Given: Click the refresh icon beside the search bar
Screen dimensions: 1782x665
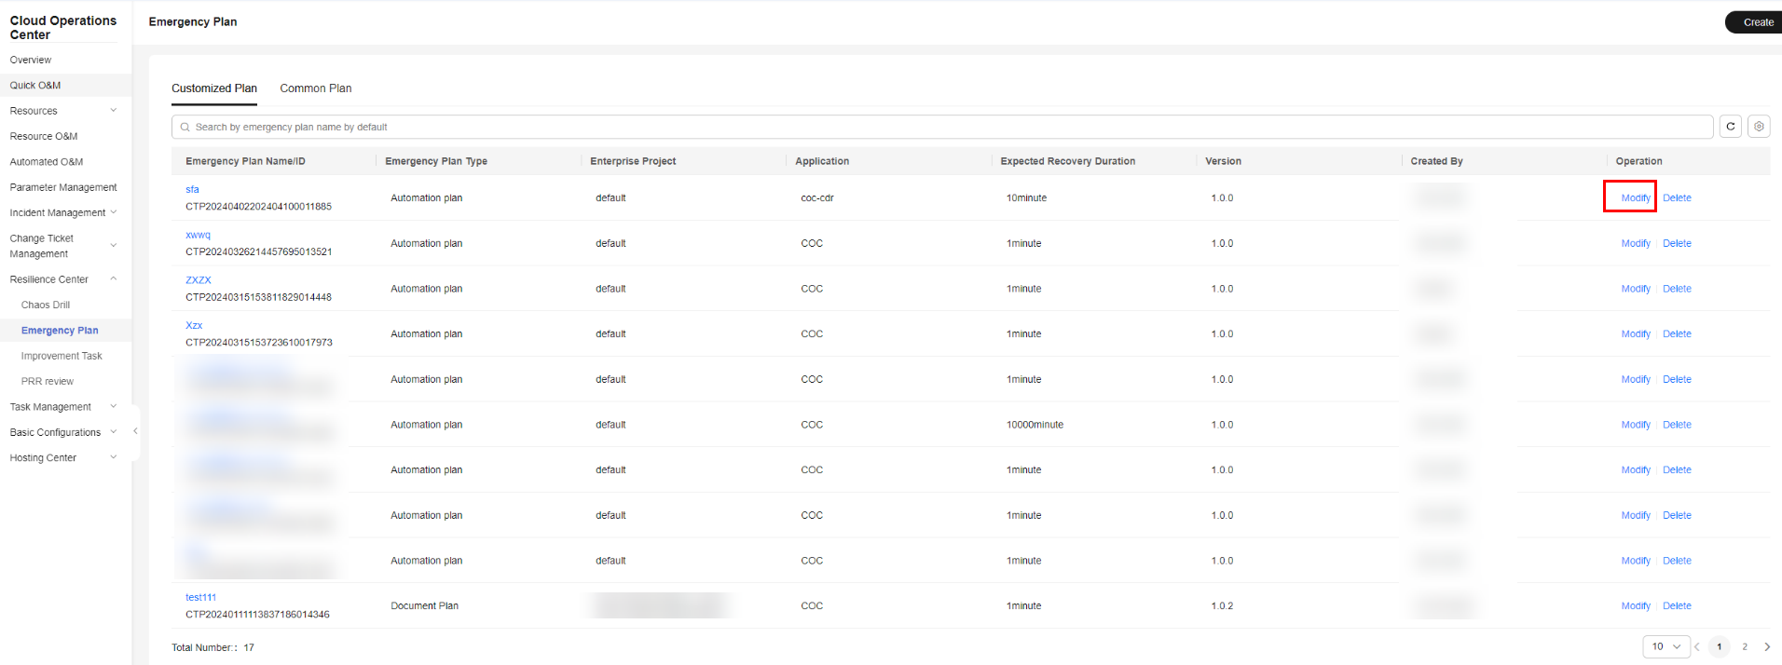Looking at the screenshot, I should click(1731, 127).
